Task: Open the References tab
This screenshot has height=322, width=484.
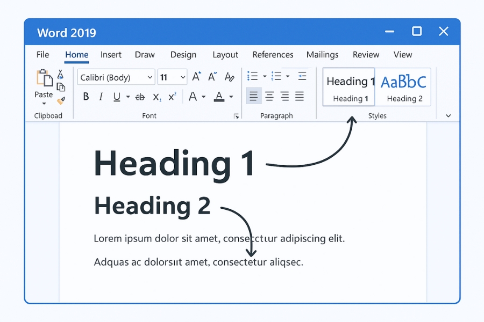Action: (x=273, y=54)
